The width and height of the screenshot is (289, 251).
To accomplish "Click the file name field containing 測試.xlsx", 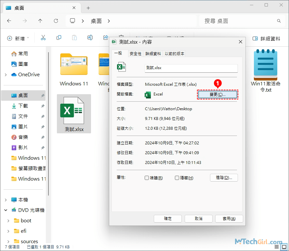I will 191,68.
